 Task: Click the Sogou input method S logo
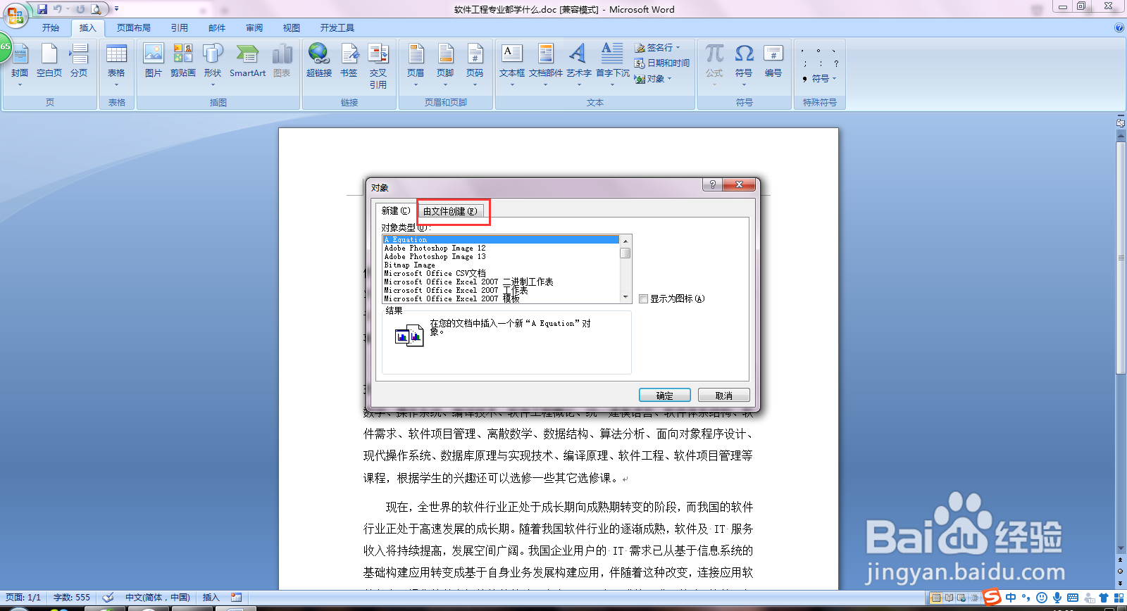[992, 597]
